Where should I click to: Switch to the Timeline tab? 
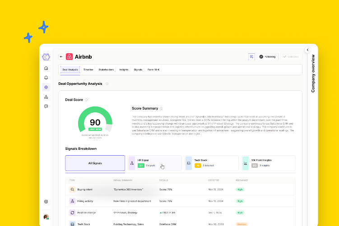pyautogui.click(x=88, y=70)
